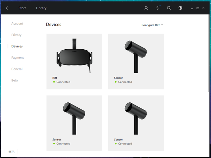Close the Oculus window
Screen dimensions: 211x158
pyautogui.click(x=204, y=8)
